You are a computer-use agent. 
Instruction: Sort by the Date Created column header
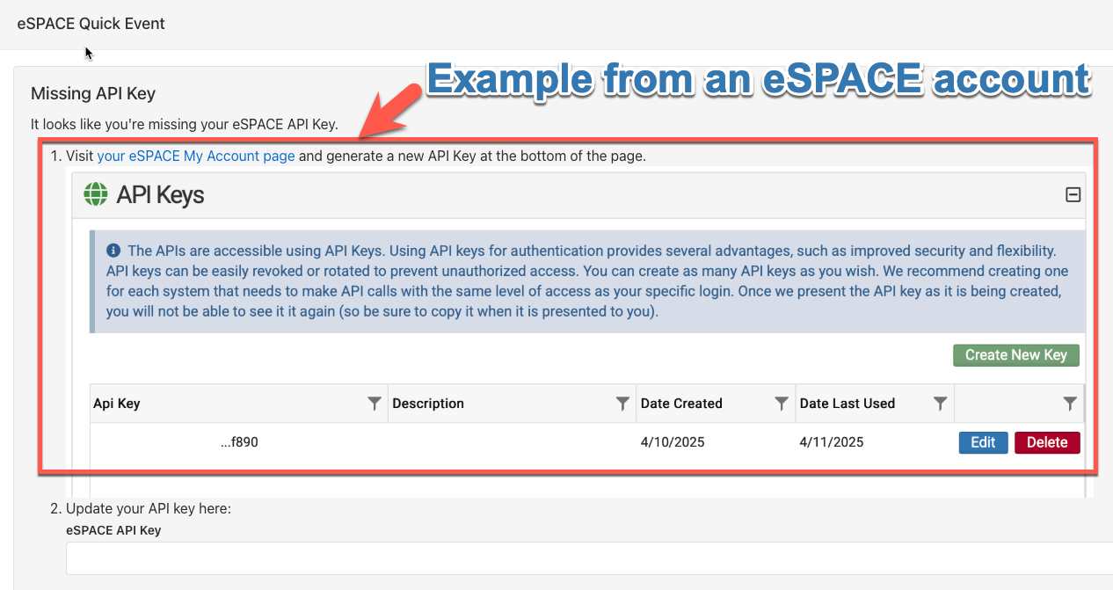(x=681, y=404)
